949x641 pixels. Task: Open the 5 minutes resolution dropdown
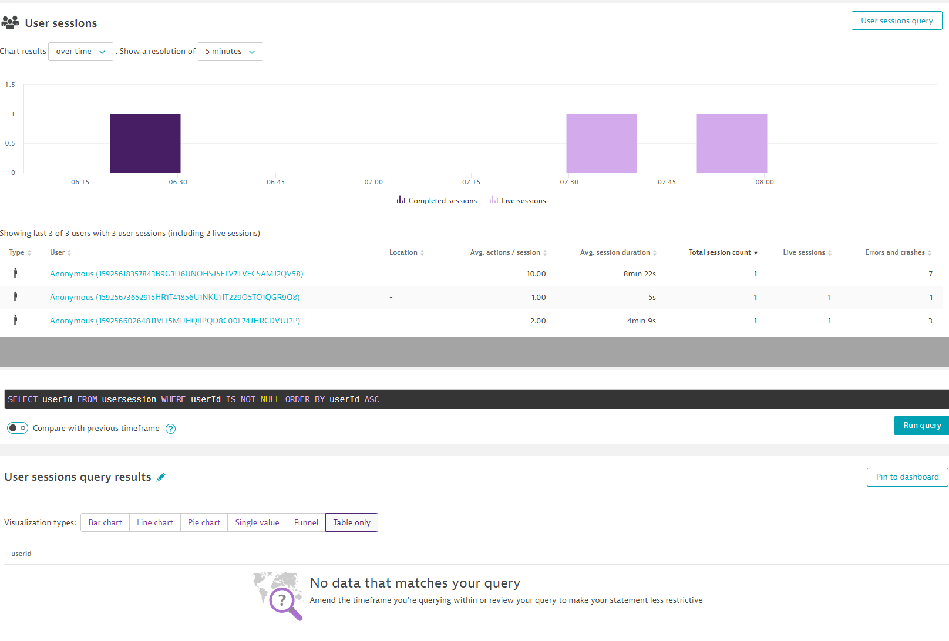(x=230, y=52)
